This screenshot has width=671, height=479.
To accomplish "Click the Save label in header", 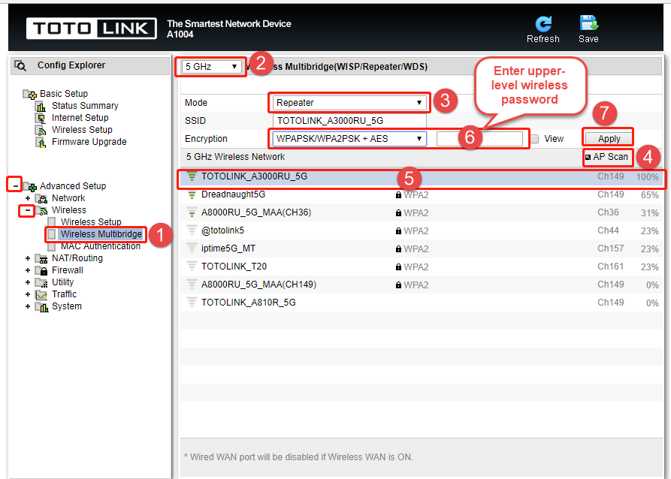I will click(x=588, y=39).
